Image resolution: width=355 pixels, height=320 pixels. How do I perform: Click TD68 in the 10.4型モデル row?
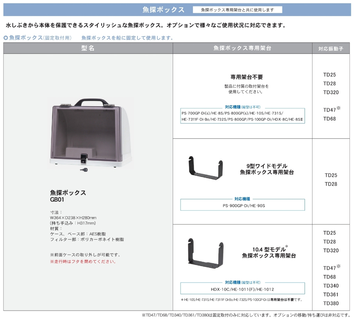pyautogui.click(x=330, y=277)
